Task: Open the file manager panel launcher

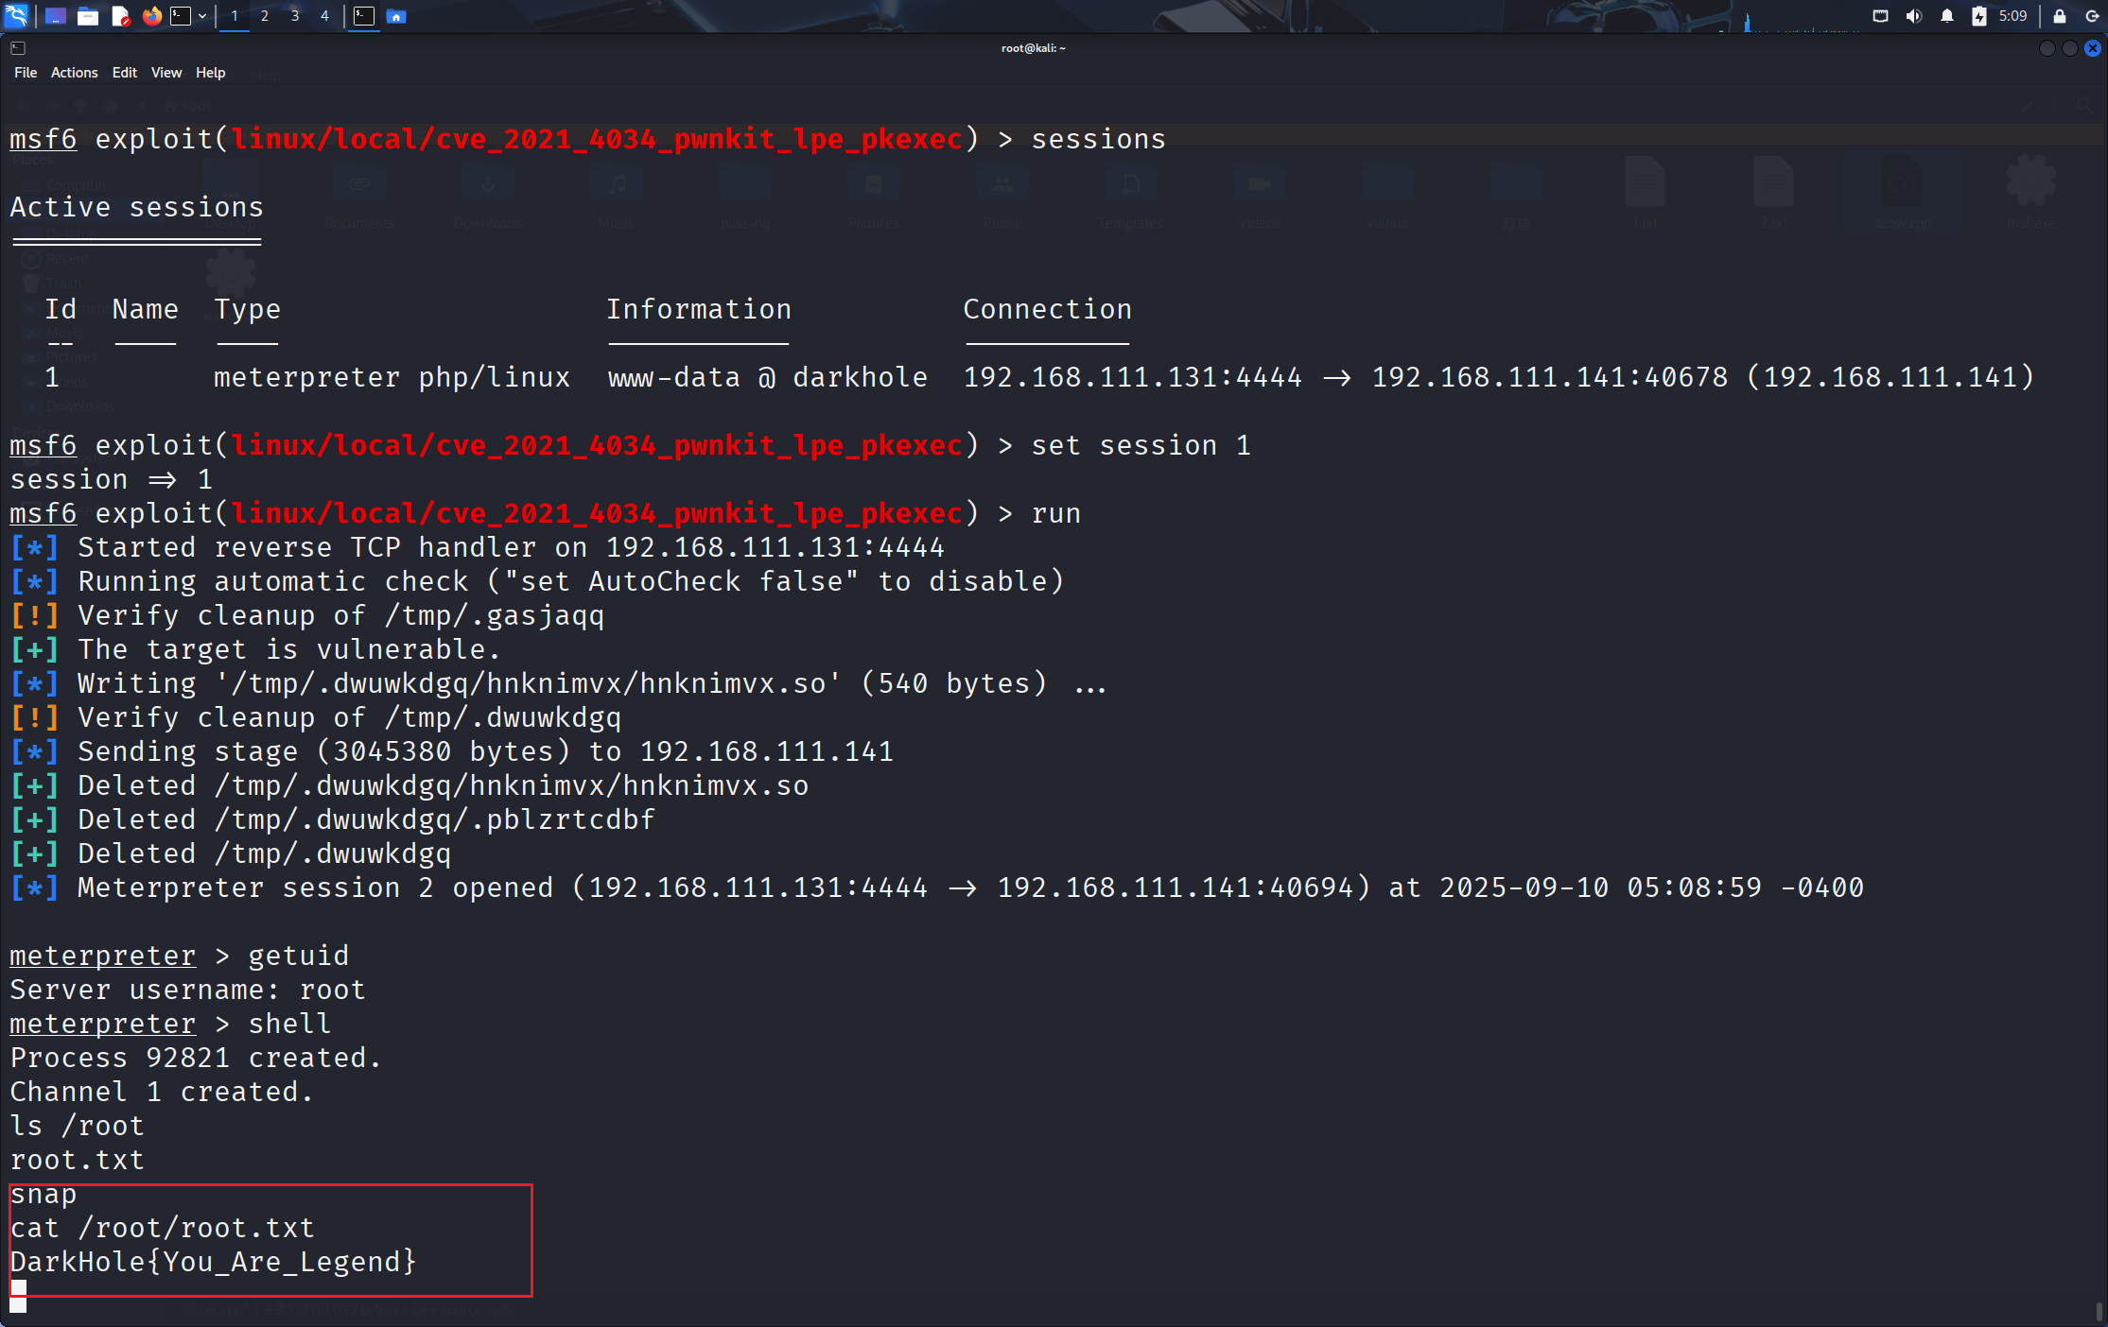Action: point(88,16)
